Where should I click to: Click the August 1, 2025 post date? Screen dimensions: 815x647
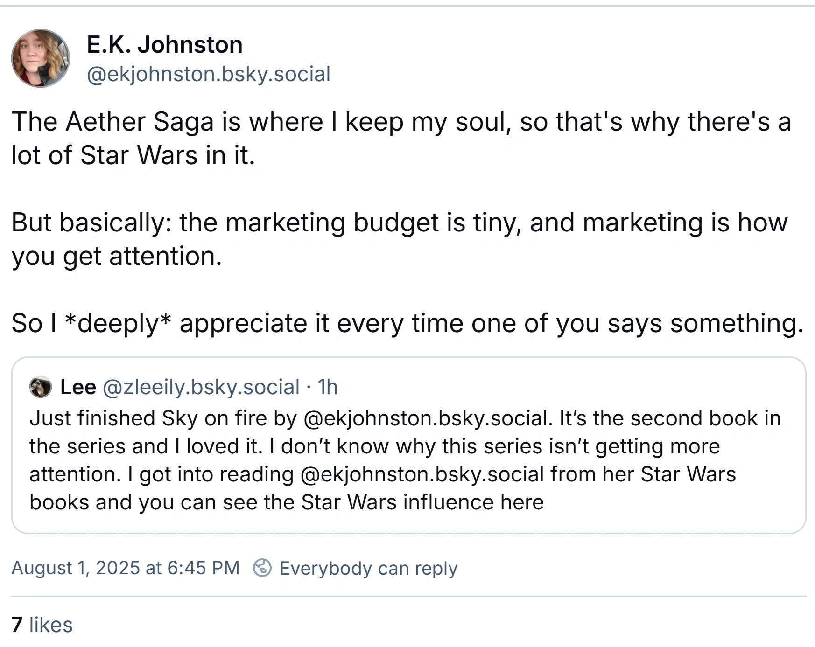(125, 568)
